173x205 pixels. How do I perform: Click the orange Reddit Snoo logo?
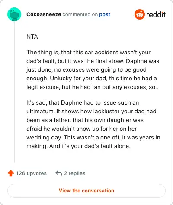click(139, 14)
